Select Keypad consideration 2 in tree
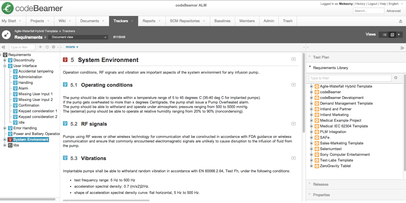406x203 pixels. 38,117
